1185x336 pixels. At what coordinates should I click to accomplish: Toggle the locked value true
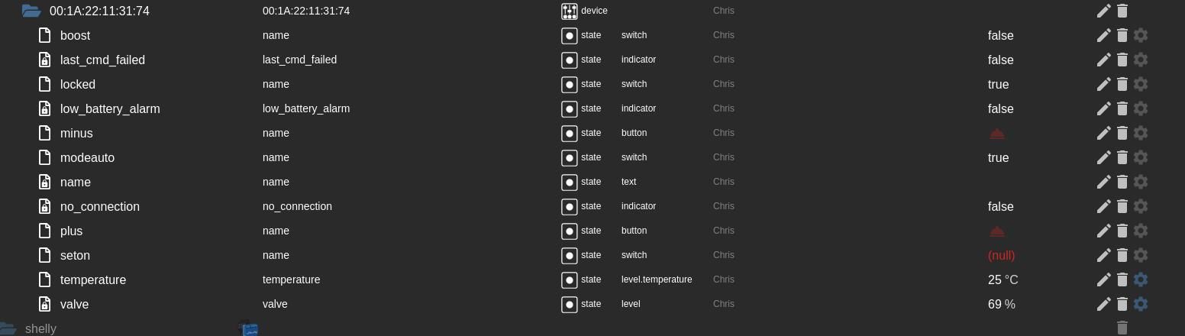click(998, 84)
